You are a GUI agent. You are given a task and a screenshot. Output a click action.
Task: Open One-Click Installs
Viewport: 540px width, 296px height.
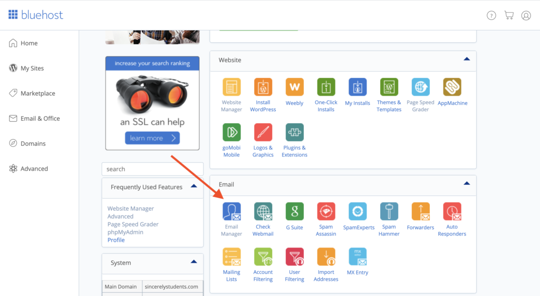click(x=326, y=87)
